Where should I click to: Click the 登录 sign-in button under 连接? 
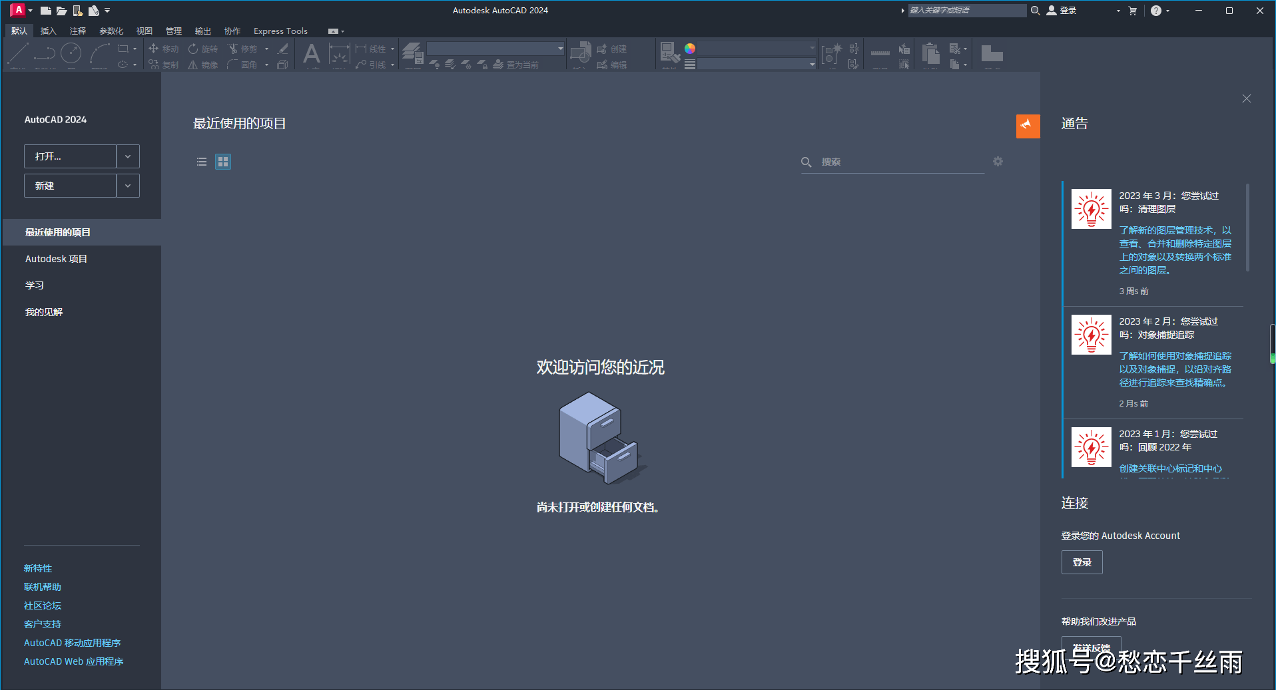tap(1082, 562)
